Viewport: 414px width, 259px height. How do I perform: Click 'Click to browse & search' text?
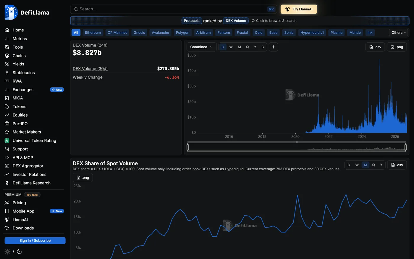coord(276,21)
